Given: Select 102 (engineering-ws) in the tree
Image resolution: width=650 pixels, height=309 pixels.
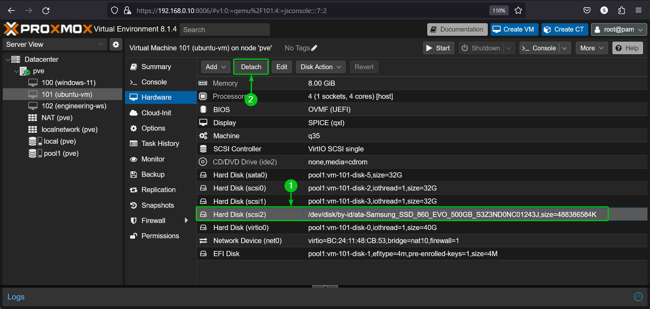Looking at the screenshot, I should (62, 106).
